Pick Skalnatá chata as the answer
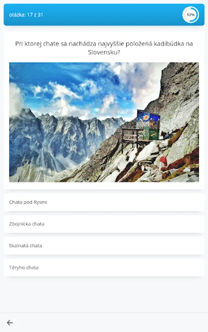 [x=104, y=246]
